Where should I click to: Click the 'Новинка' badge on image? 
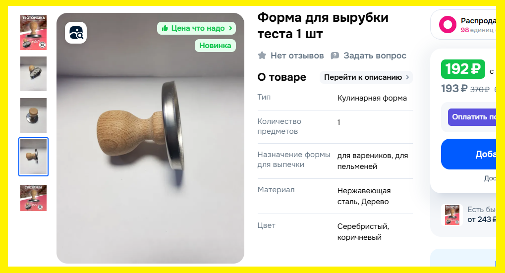pyautogui.click(x=215, y=46)
